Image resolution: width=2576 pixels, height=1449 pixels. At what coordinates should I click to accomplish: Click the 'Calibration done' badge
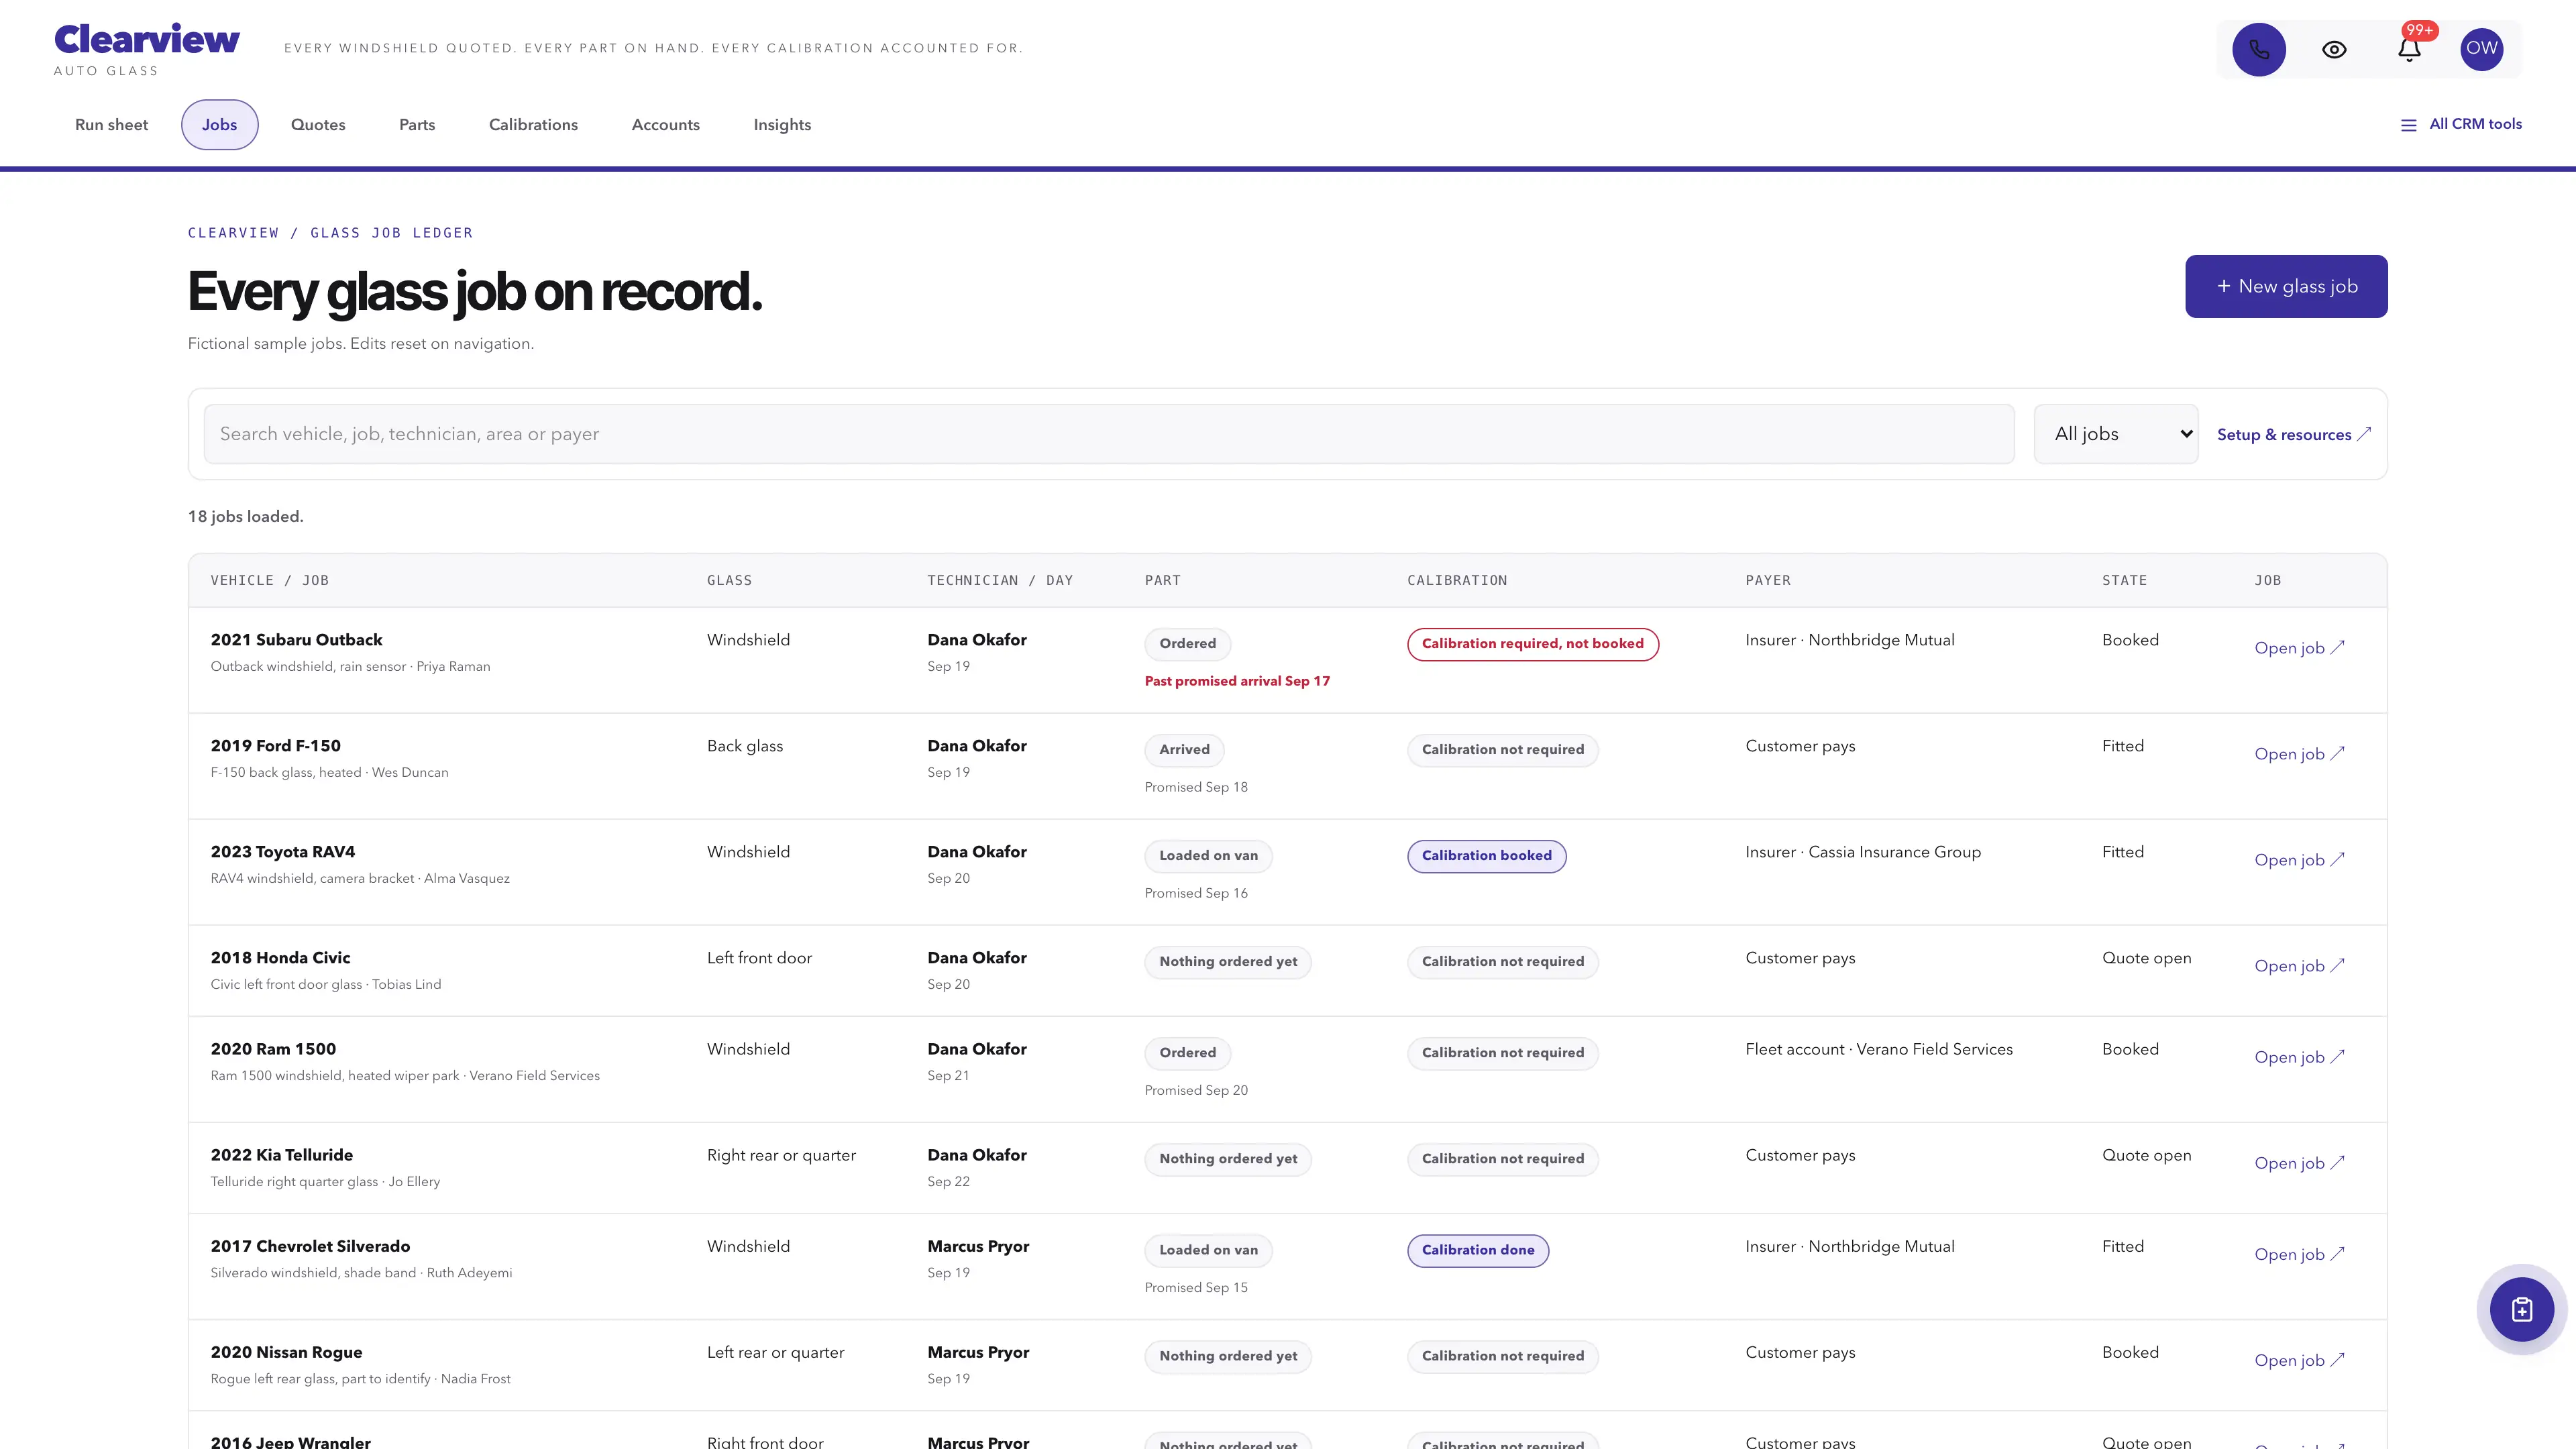tap(1478, 1250)
